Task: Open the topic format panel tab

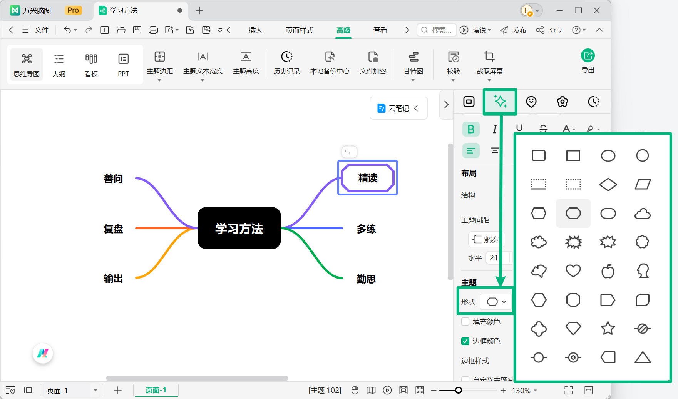Action: point(469,102)
